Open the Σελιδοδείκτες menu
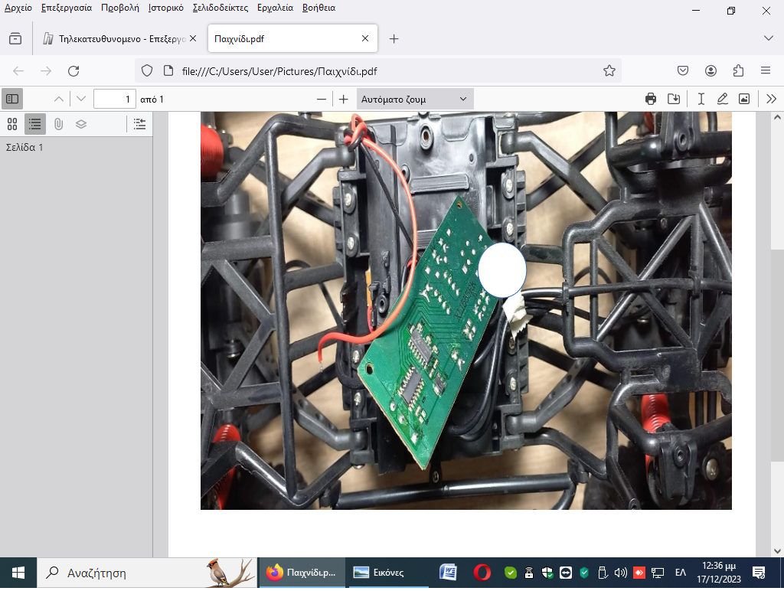The width and height of the screenshot is (784, 591). 220,8
